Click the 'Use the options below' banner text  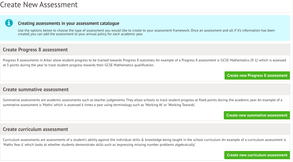tap(51, 30)
